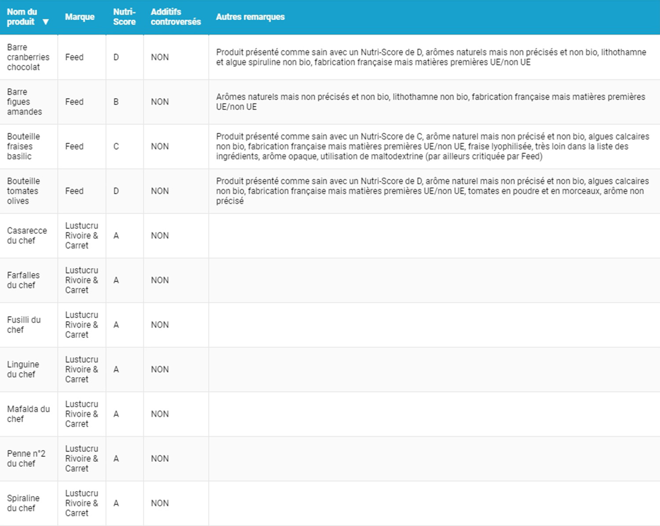Click the Barre figues amandes product name

[x=25, y=102]
